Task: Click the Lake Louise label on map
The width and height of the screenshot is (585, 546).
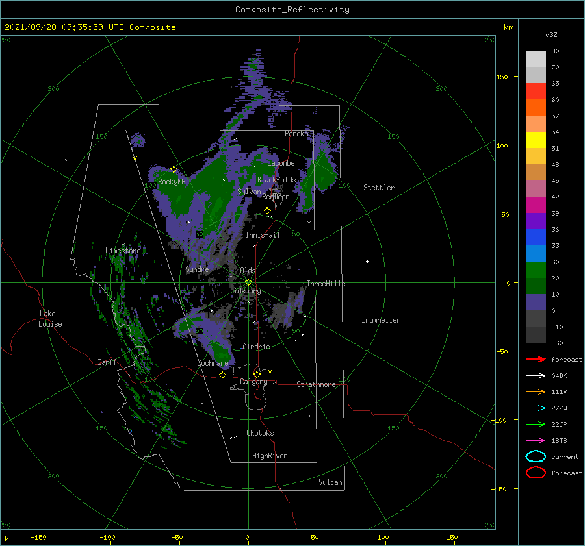Action: tap(50, 319)
